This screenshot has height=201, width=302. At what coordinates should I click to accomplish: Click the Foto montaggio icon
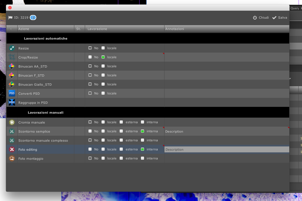12,159
